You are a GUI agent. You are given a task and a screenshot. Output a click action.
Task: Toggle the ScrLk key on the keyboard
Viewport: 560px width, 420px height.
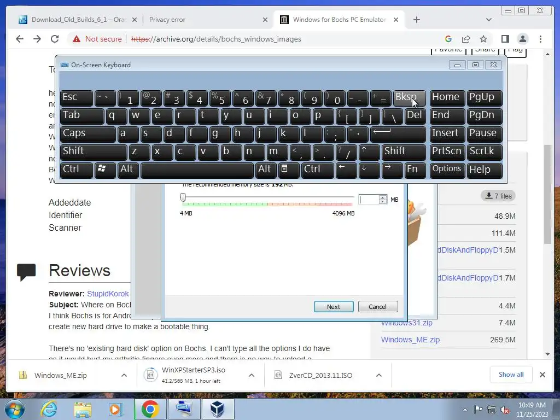coord(485,152)
